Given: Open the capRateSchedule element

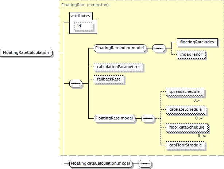Looking at the screenshot, I should click(x=185, y=109).
